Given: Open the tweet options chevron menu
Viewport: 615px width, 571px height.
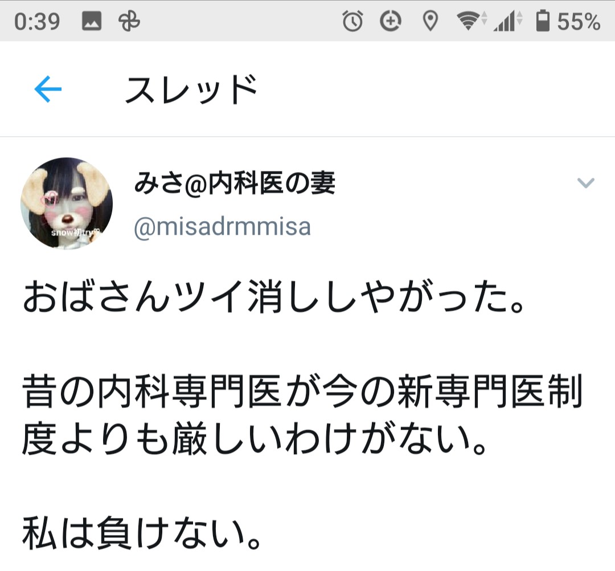Looking at the screenshot, I should tap(585, 183).
